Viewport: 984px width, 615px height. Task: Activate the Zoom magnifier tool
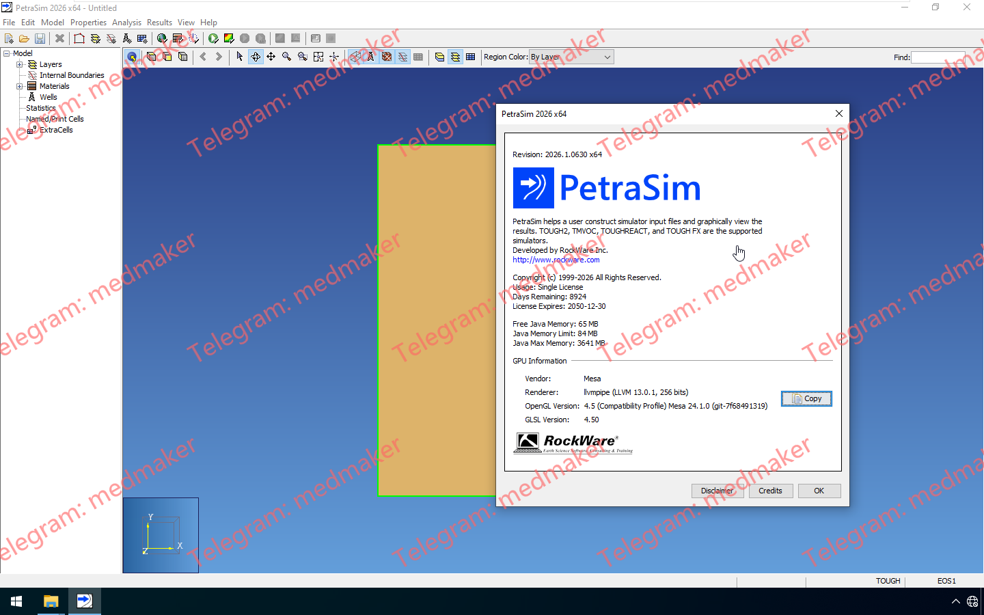tap(287, 57)
